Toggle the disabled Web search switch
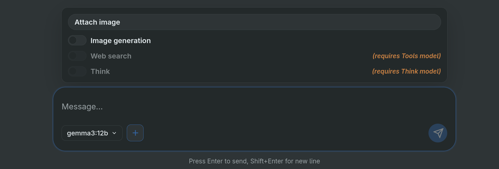The image size is (499, 169). [77, 56]
